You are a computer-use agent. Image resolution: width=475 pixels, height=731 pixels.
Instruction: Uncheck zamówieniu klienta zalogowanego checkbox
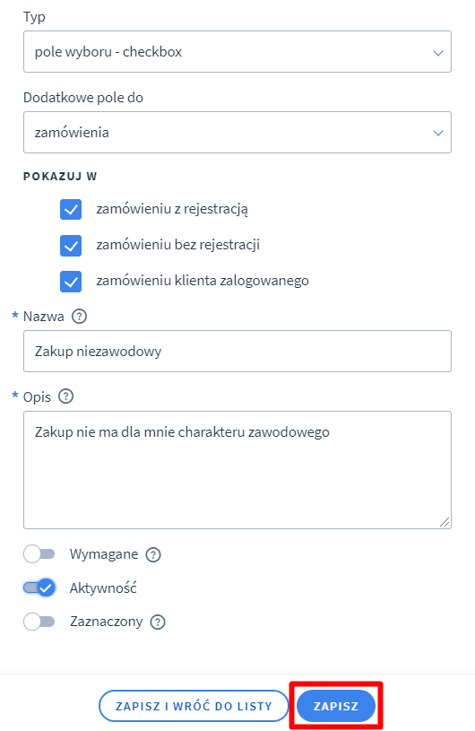tap(71, 281)
